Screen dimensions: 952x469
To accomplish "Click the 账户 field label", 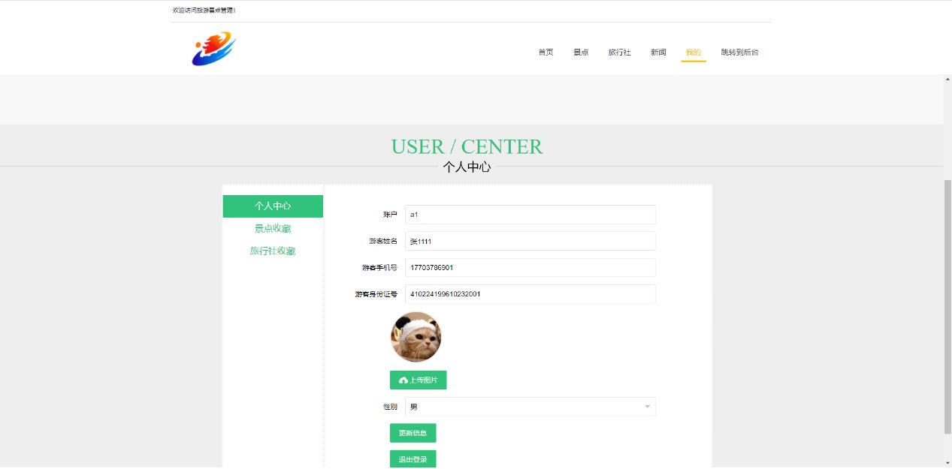I will 390,215.
